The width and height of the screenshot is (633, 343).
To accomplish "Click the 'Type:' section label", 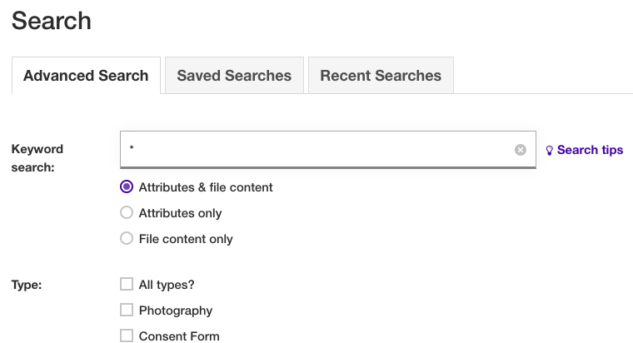I will pyautogui.click(x=27, y=285).
